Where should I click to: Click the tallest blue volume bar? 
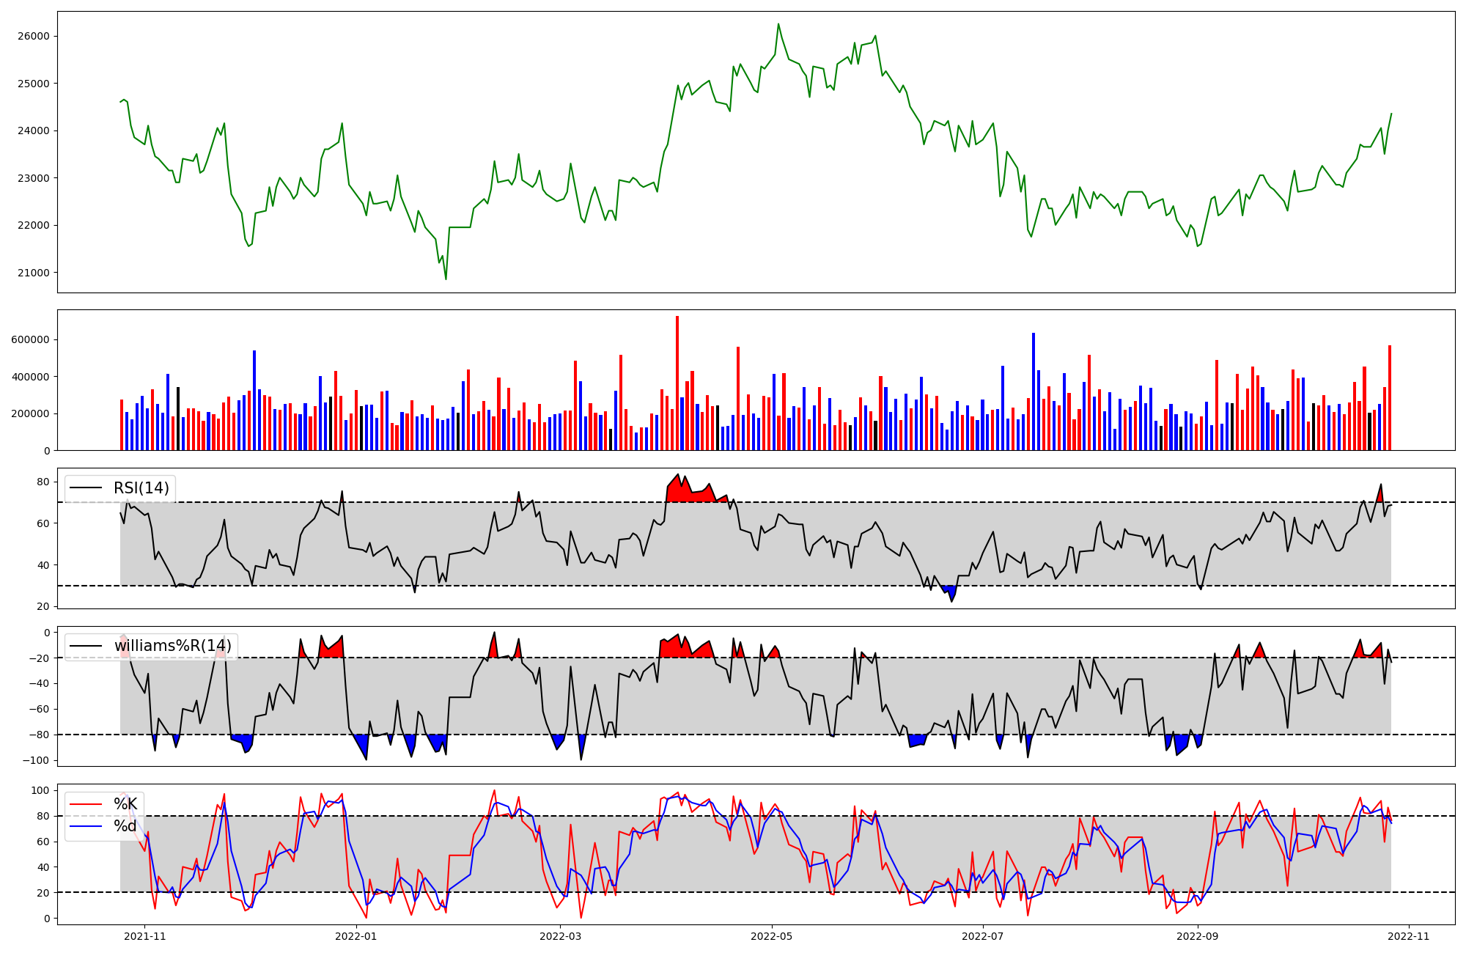(1034, 392)
